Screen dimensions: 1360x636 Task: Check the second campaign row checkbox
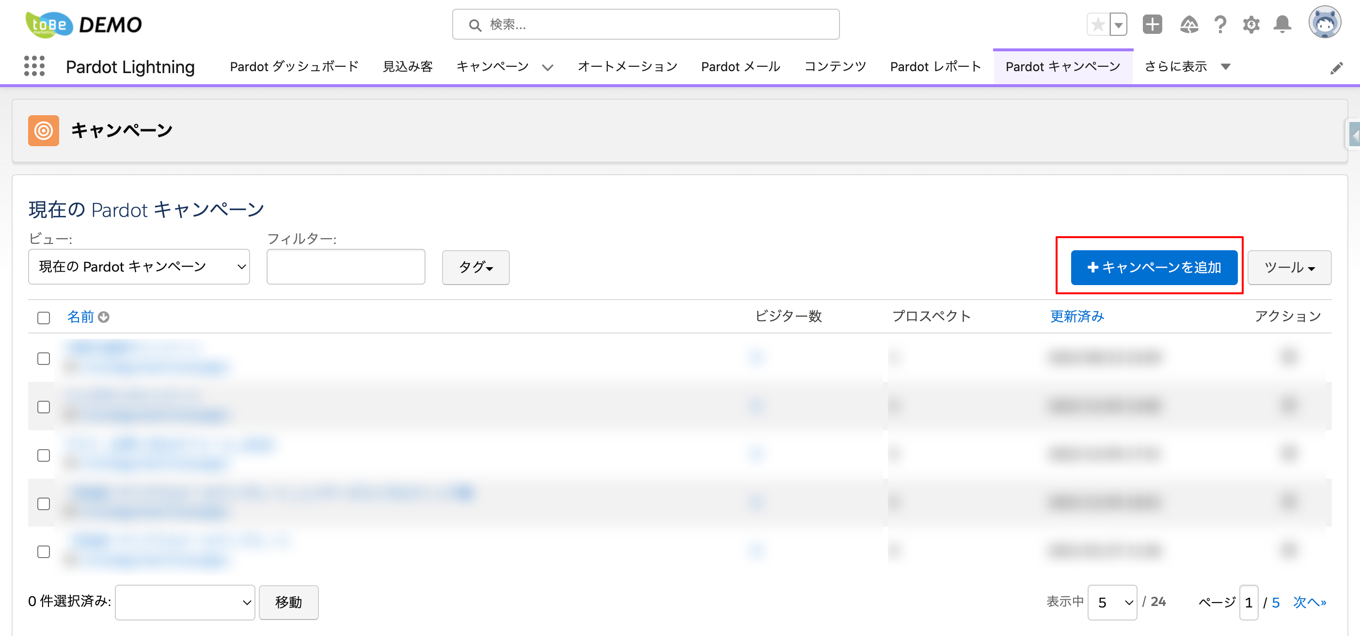44,407
